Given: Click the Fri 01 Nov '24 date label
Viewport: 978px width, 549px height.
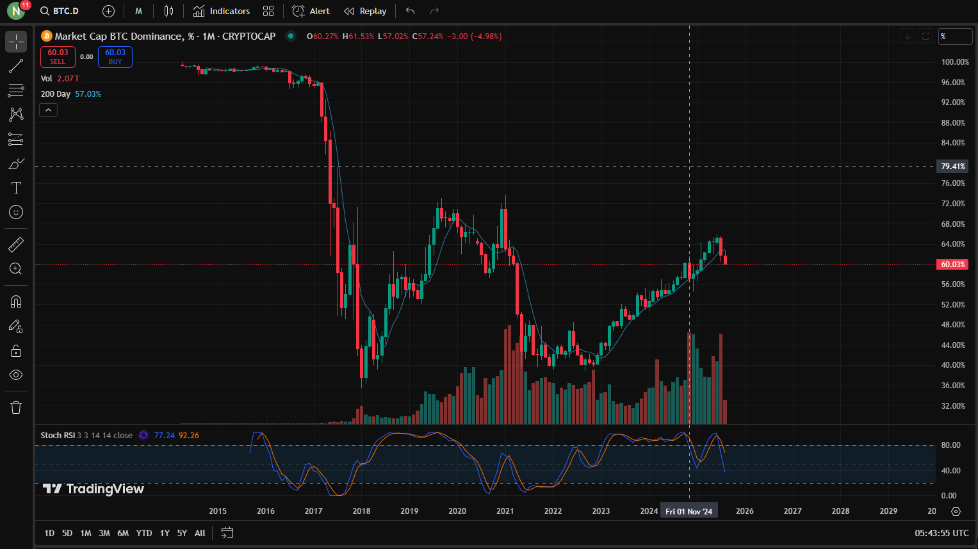Looking at the screenshot, I should pyautogui.click(x=689, y=511).
